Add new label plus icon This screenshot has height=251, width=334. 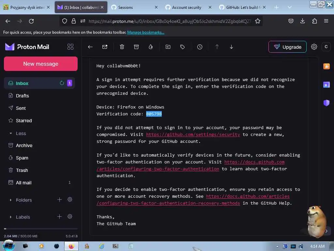(59, 217)
